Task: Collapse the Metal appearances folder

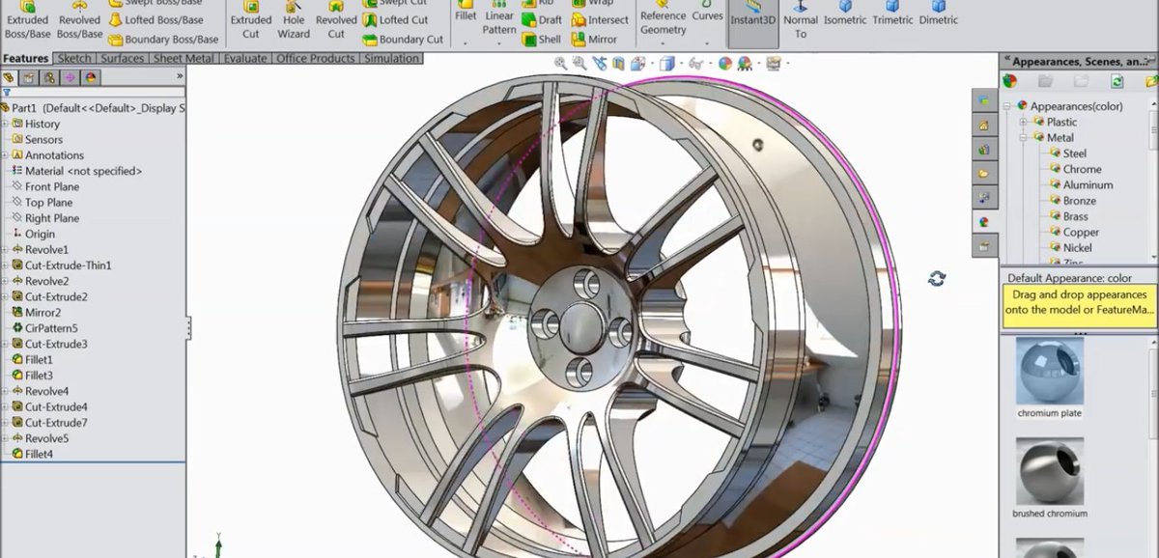Action: pos(1025,138)
